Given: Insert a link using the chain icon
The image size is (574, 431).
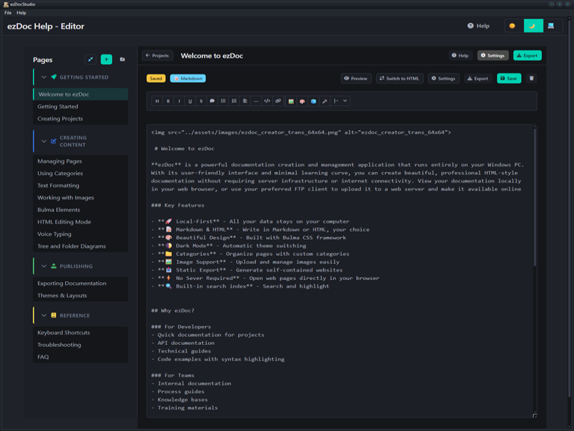Looking at the screenshot, I should point(278,101).
